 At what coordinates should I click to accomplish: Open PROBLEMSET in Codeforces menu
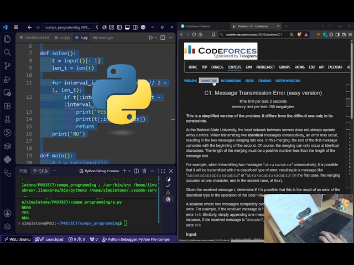click(x=265, y=67)
